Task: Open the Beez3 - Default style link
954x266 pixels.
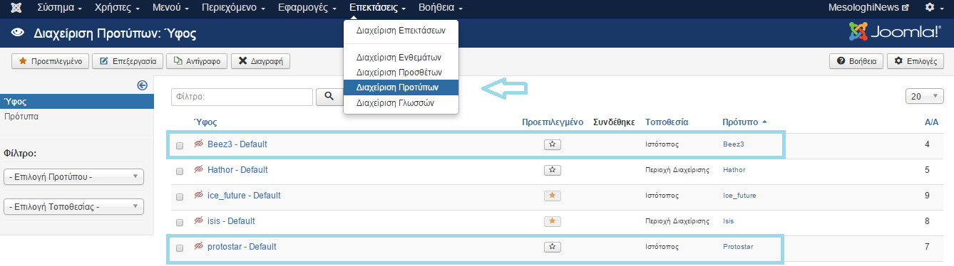Action: [237, 144]
